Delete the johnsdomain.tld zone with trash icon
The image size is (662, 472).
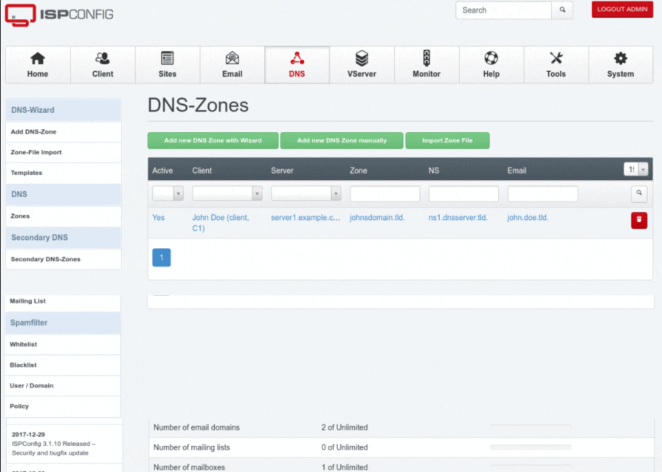click(x=639, y=220)
